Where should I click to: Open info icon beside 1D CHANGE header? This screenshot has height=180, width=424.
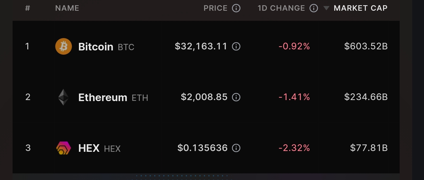pyautogui.click(x=314, y=8)
